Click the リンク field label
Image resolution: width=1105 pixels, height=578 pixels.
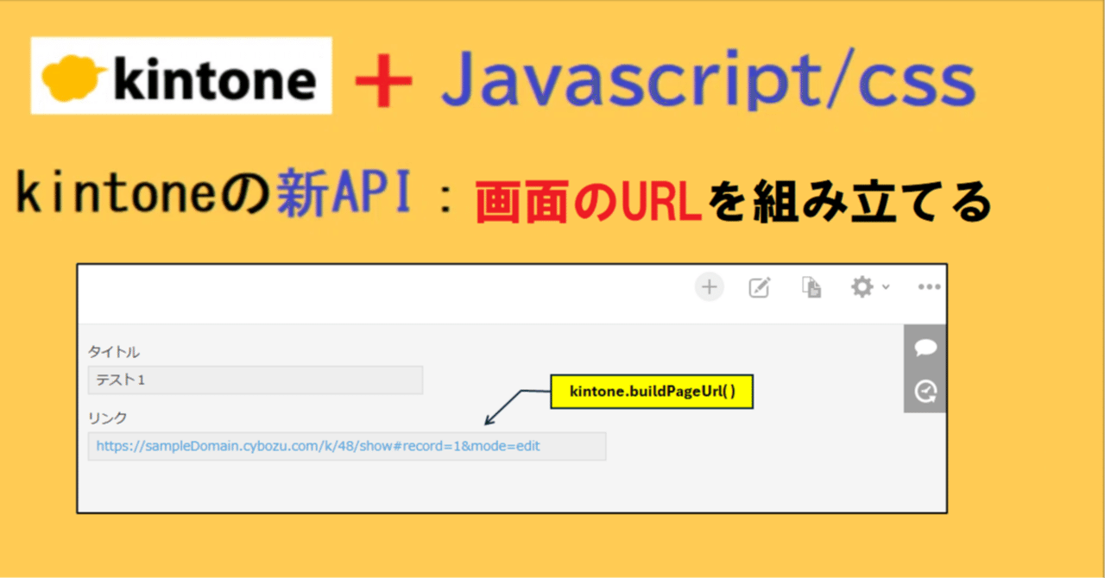click(x=108, y=418)
